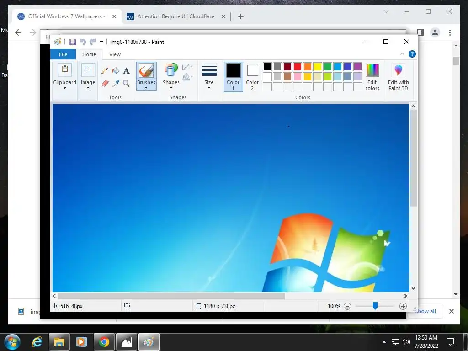Open File Explorer from the taskbar
This screenshot has width=468, height=351.
pyautogui.click(x=59, y=342)
